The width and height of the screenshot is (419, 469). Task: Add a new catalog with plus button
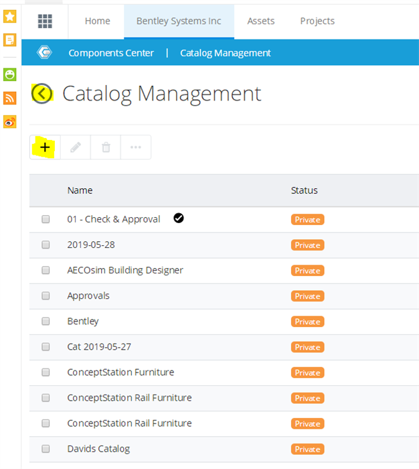tap(45, 147)
